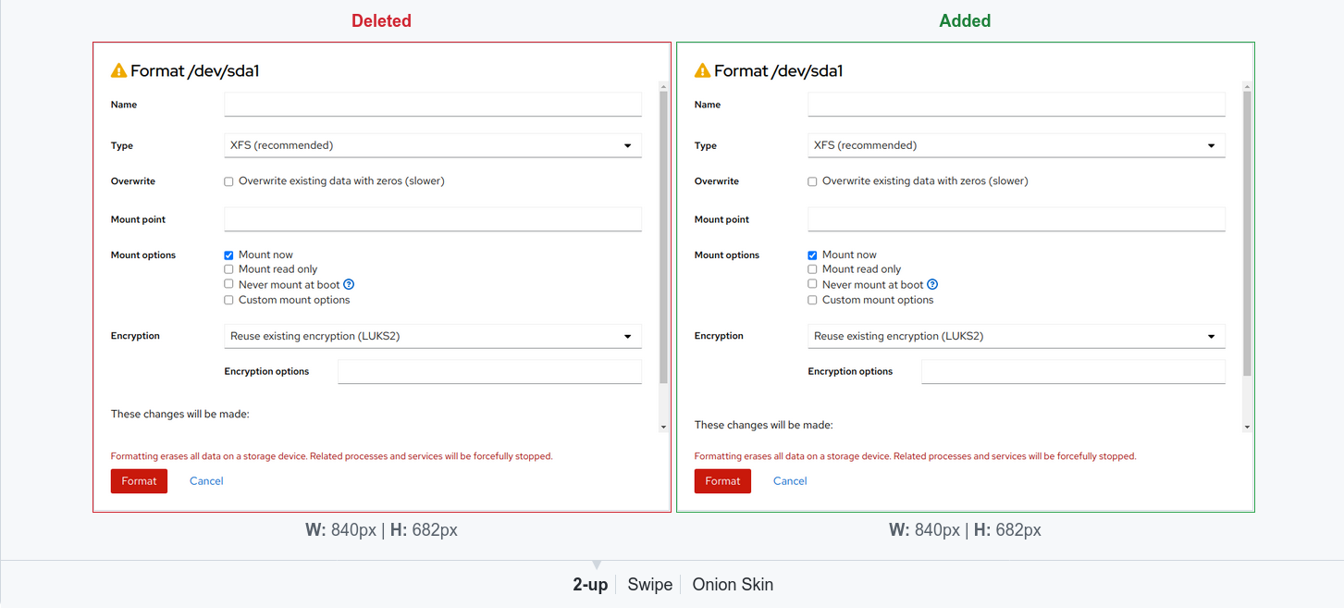Screen dimensions: 1344x608
Task: Click Encryption options field in Added image
Action: (x=1073, y=371)
